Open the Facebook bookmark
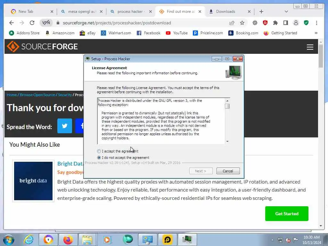Viewport: 328px width, 246px height. click(149, 33)
